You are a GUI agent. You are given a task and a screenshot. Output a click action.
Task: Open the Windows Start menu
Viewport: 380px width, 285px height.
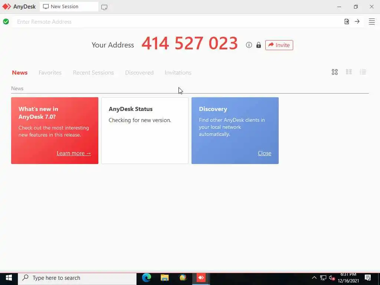(x=9, y=278)
